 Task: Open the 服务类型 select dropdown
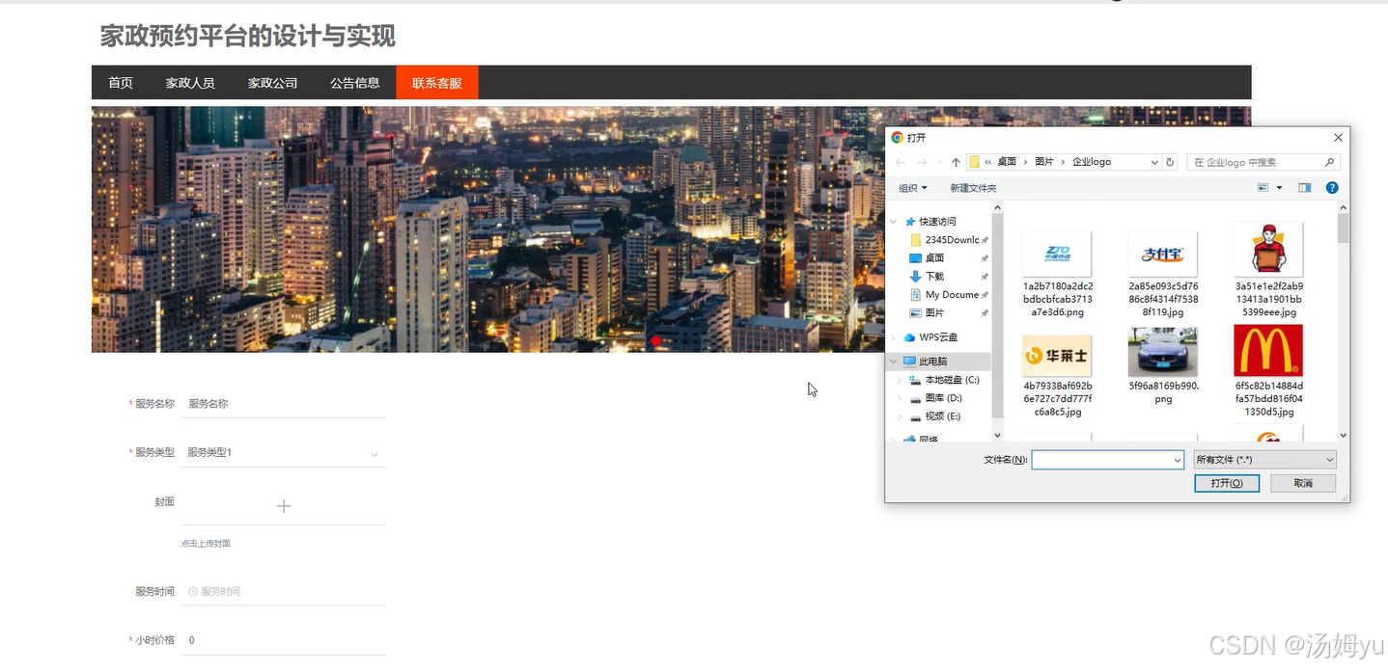[x=283, y=452]
